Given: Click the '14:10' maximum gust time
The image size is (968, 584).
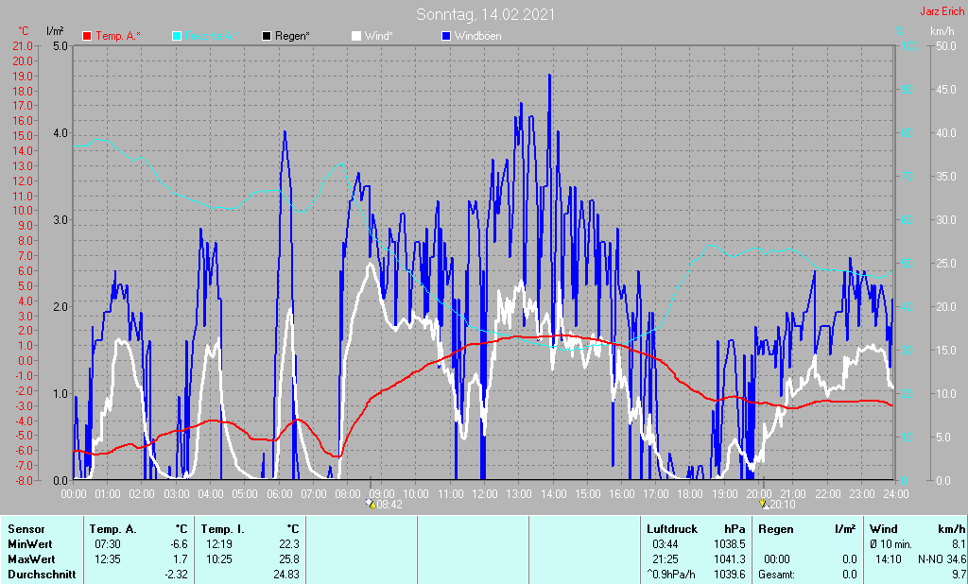Looking at the screenshot, I should tap(889, 559).
